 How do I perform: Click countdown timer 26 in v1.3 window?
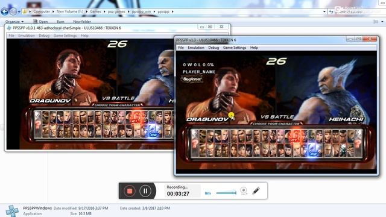tap(276, 61)
